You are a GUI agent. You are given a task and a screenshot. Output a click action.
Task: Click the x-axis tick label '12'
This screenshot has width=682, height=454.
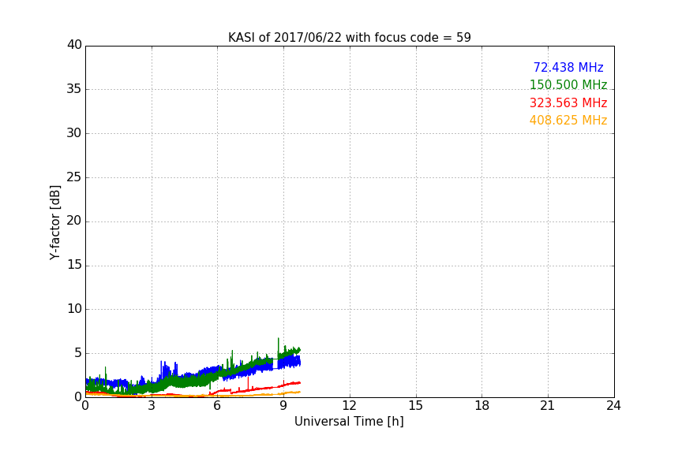(x=349, y=406)
